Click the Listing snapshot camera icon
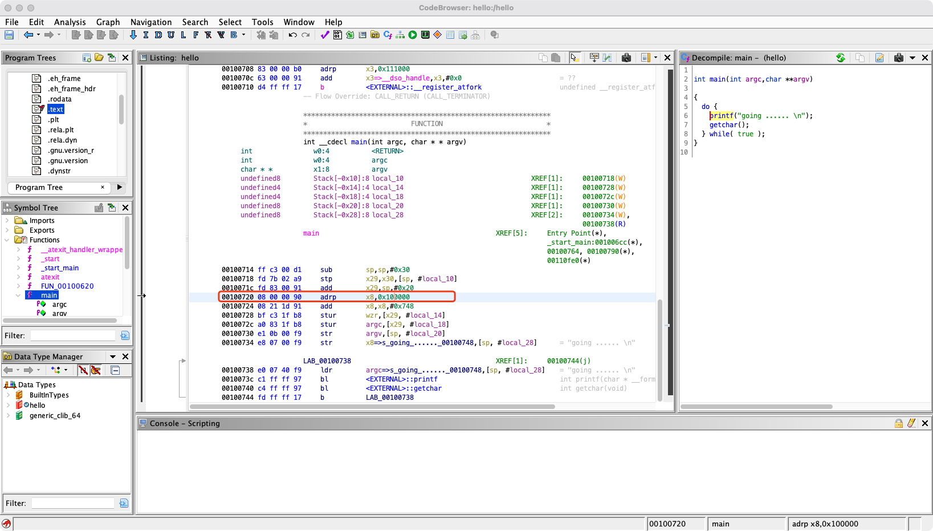This screenshot has width=933, height=531. point(626,58)
